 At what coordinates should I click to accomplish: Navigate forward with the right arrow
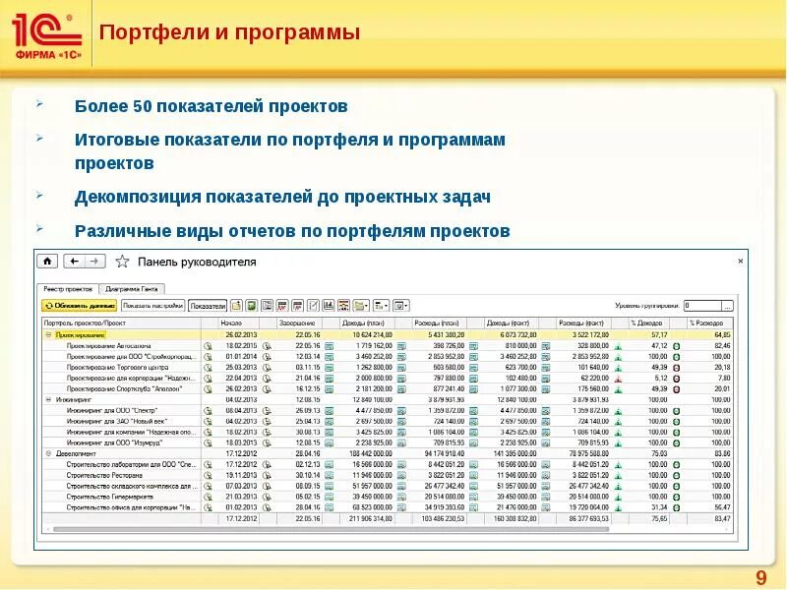[94, 261]
